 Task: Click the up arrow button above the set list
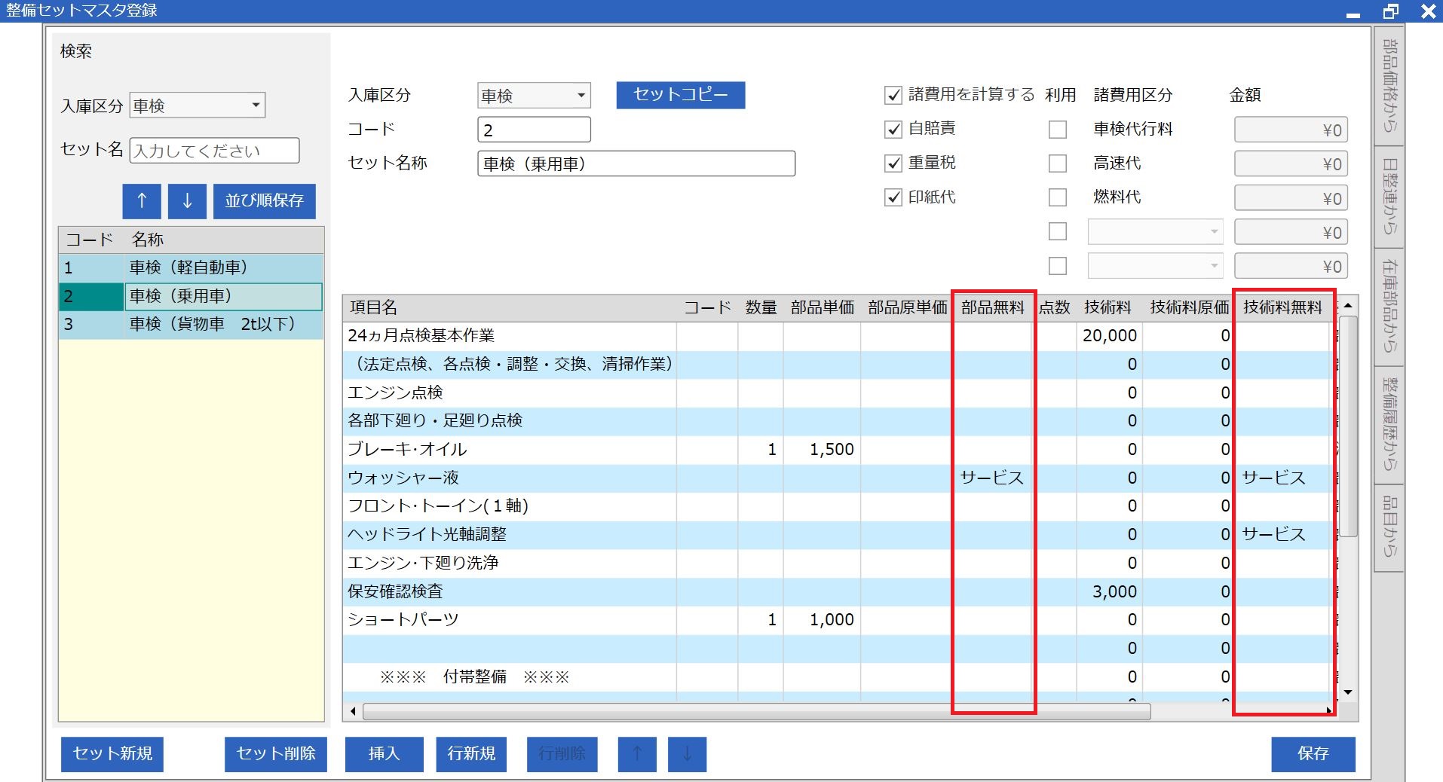click(x=142, y=201)
